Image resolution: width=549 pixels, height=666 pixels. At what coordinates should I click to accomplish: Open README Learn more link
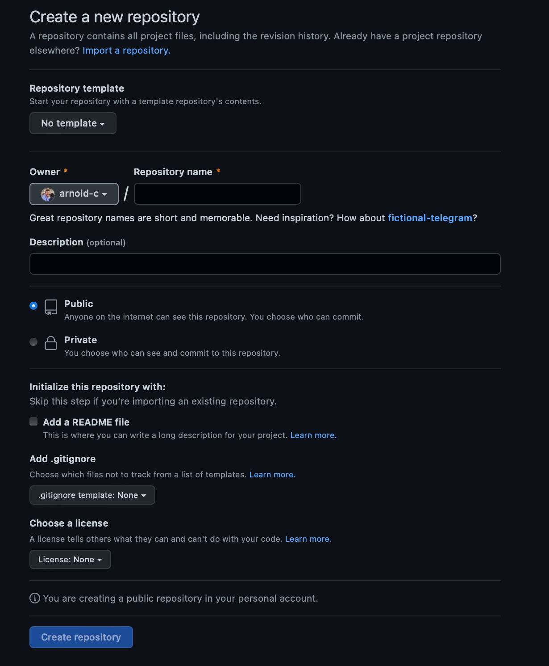(x=313, y=435)
